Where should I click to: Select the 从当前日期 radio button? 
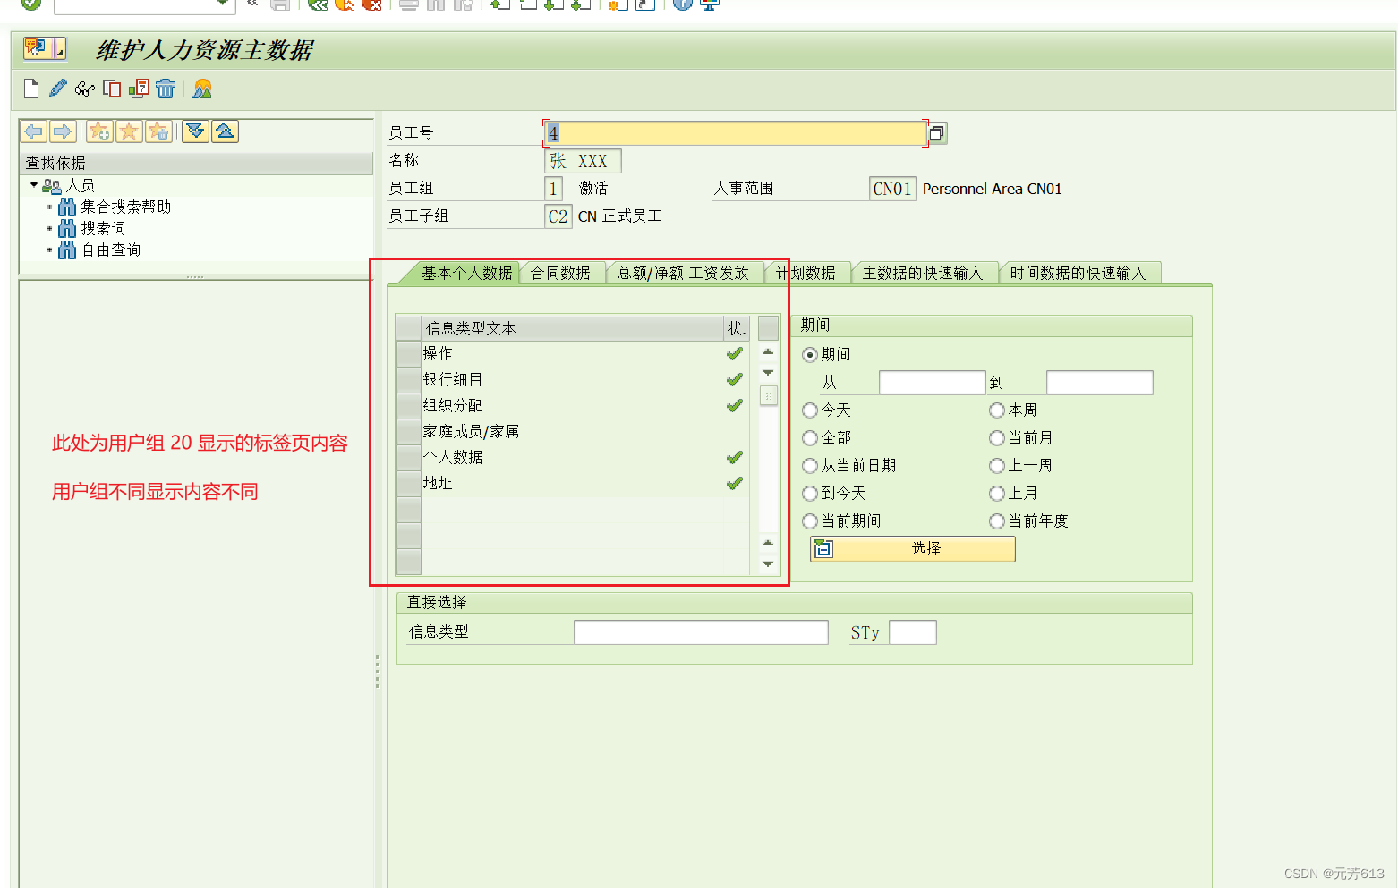(810, 466)
